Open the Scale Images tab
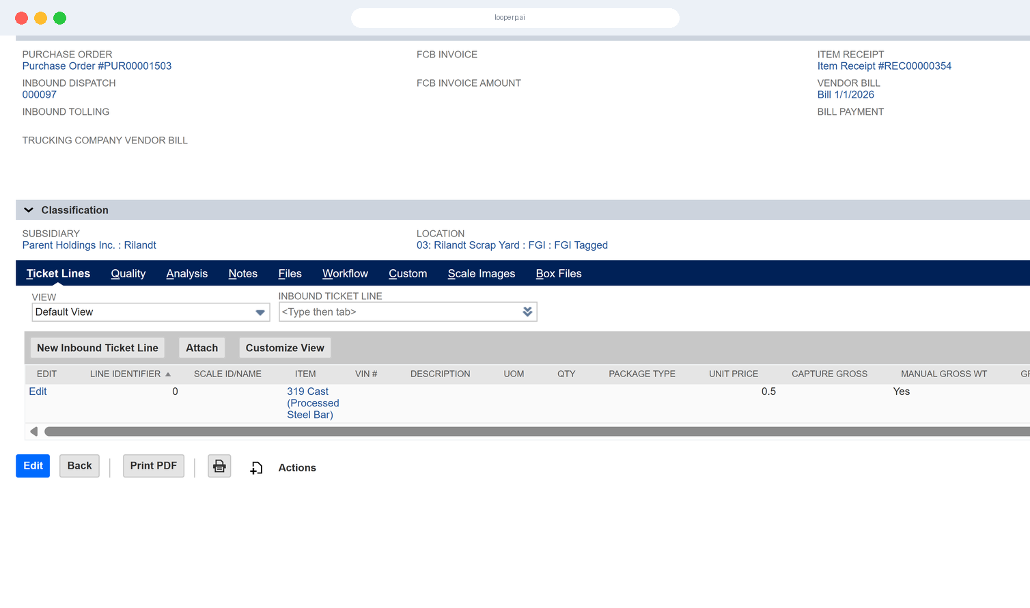 tap(482, 273)
